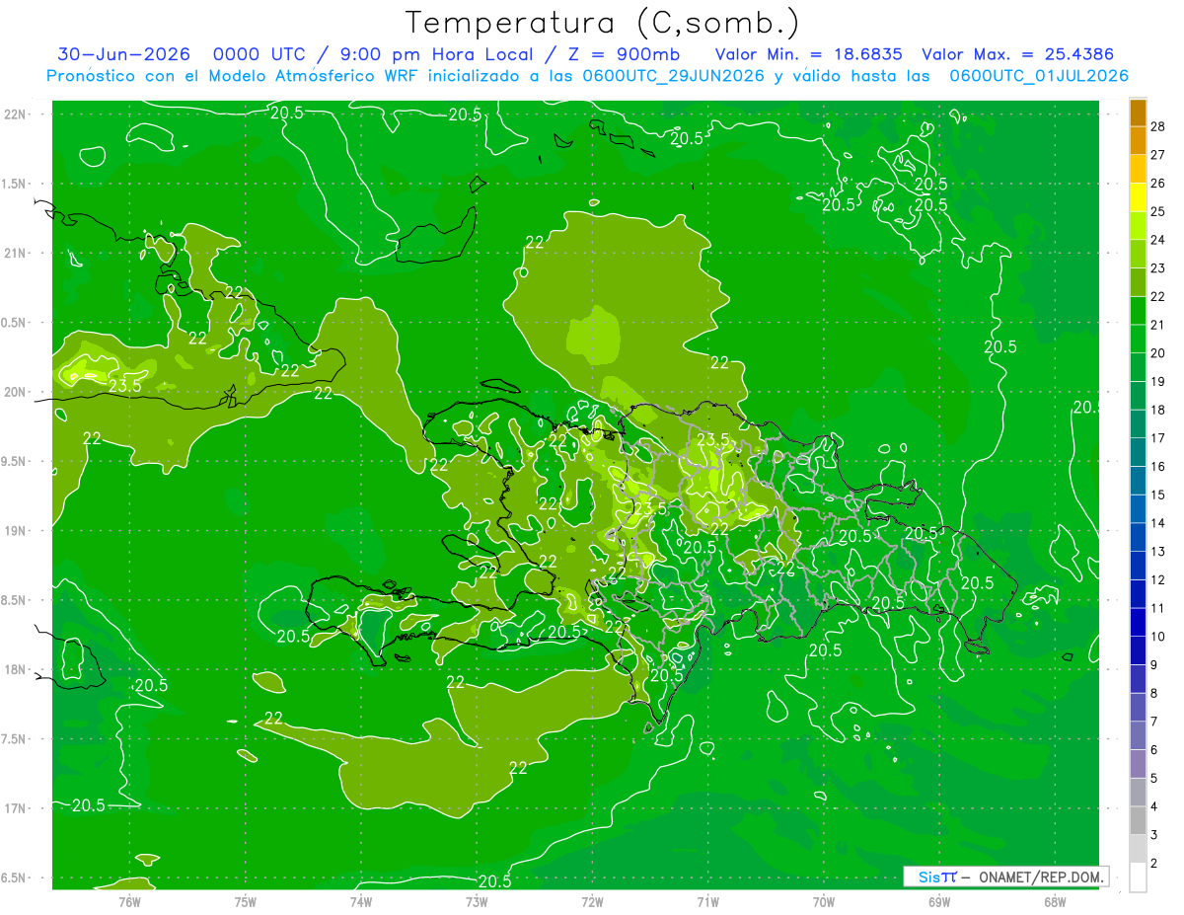This screenshot has width=1184, height=915.
Task: Pick legend swatch between 22 and 23
Action: [x=1138, y=282]
